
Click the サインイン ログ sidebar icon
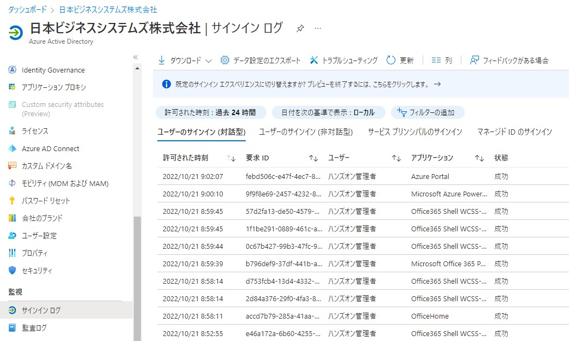click(x=13, y=310)
